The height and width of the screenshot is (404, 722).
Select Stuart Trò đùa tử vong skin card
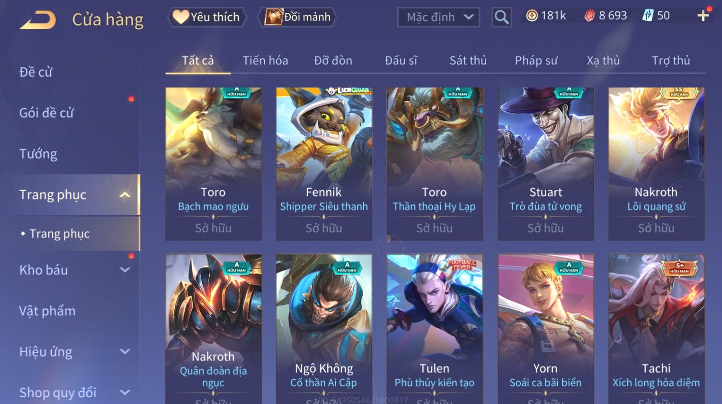click(546, 164)
